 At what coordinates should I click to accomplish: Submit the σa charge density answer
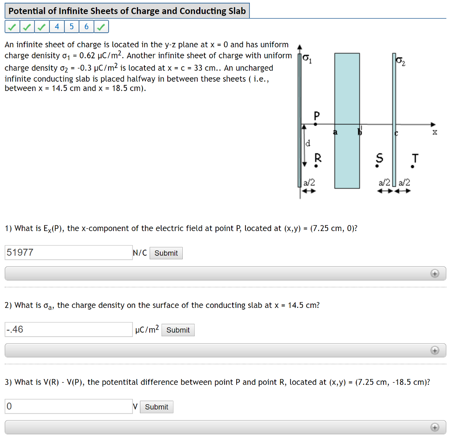click(x=178, y=330)
